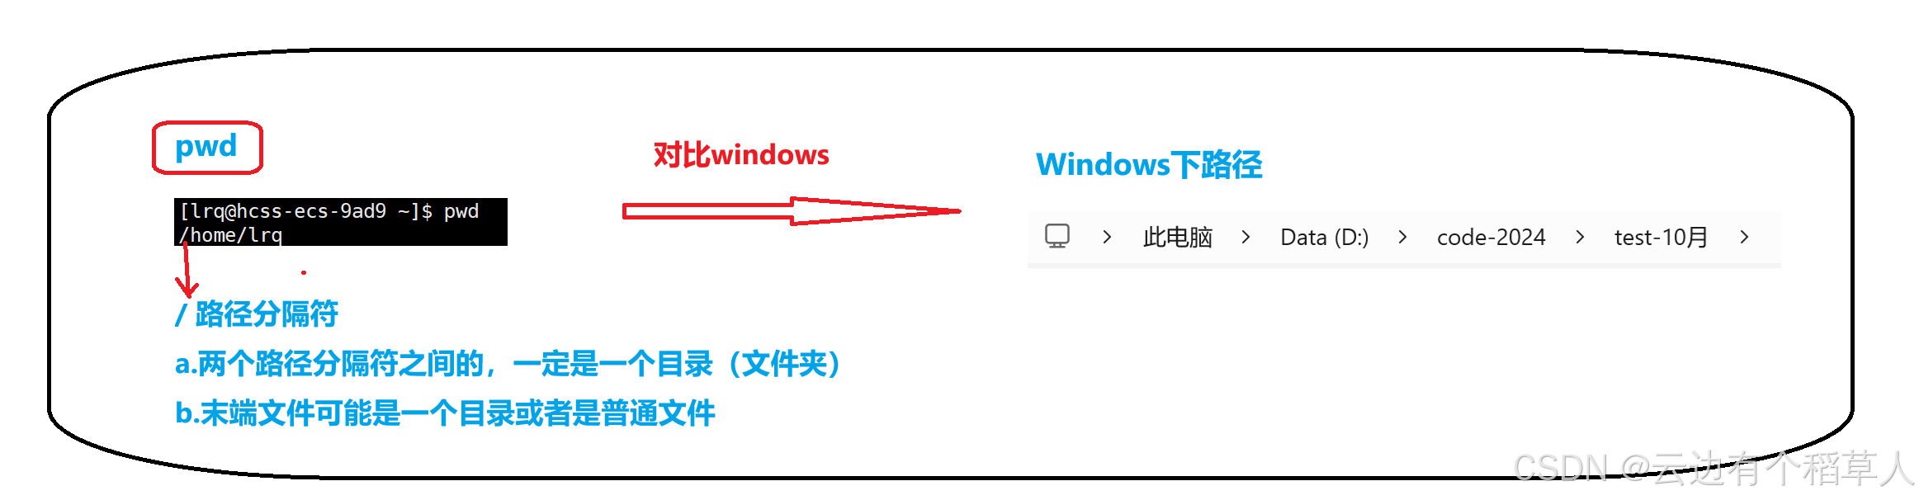Click the red 对比windows text

coord(741,155)
